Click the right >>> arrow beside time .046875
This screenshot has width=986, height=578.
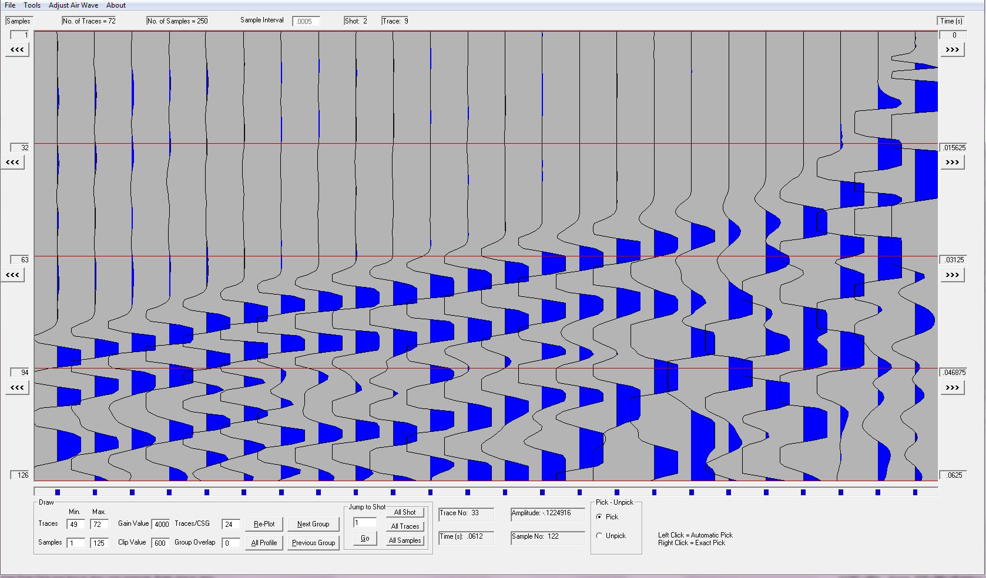point(952,388)
